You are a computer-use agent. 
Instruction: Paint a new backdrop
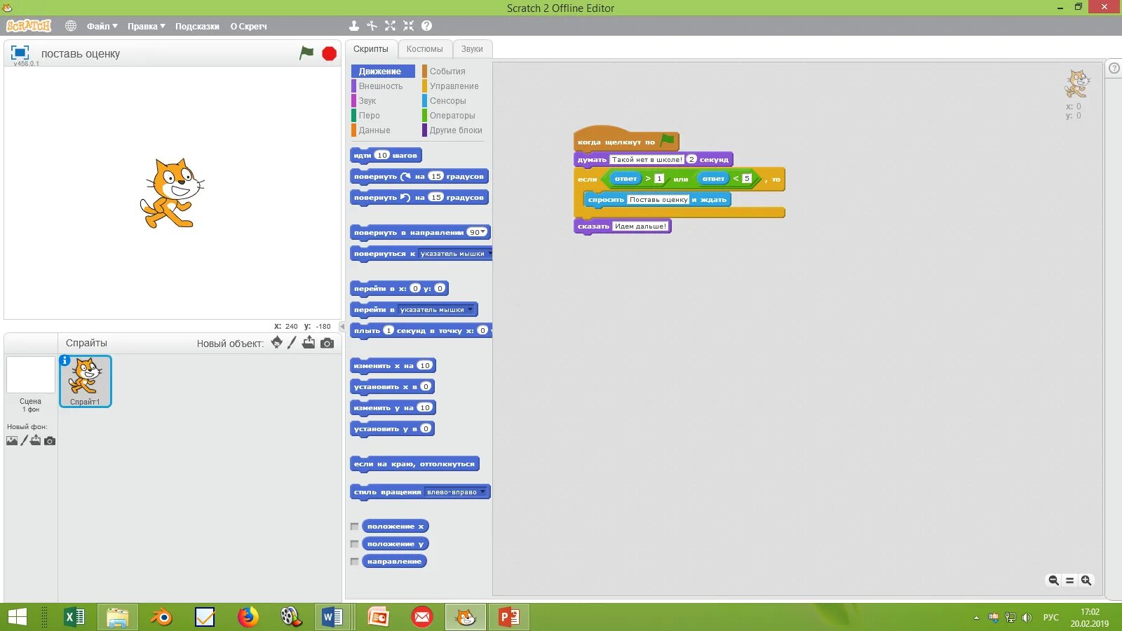tap(24, 440)
